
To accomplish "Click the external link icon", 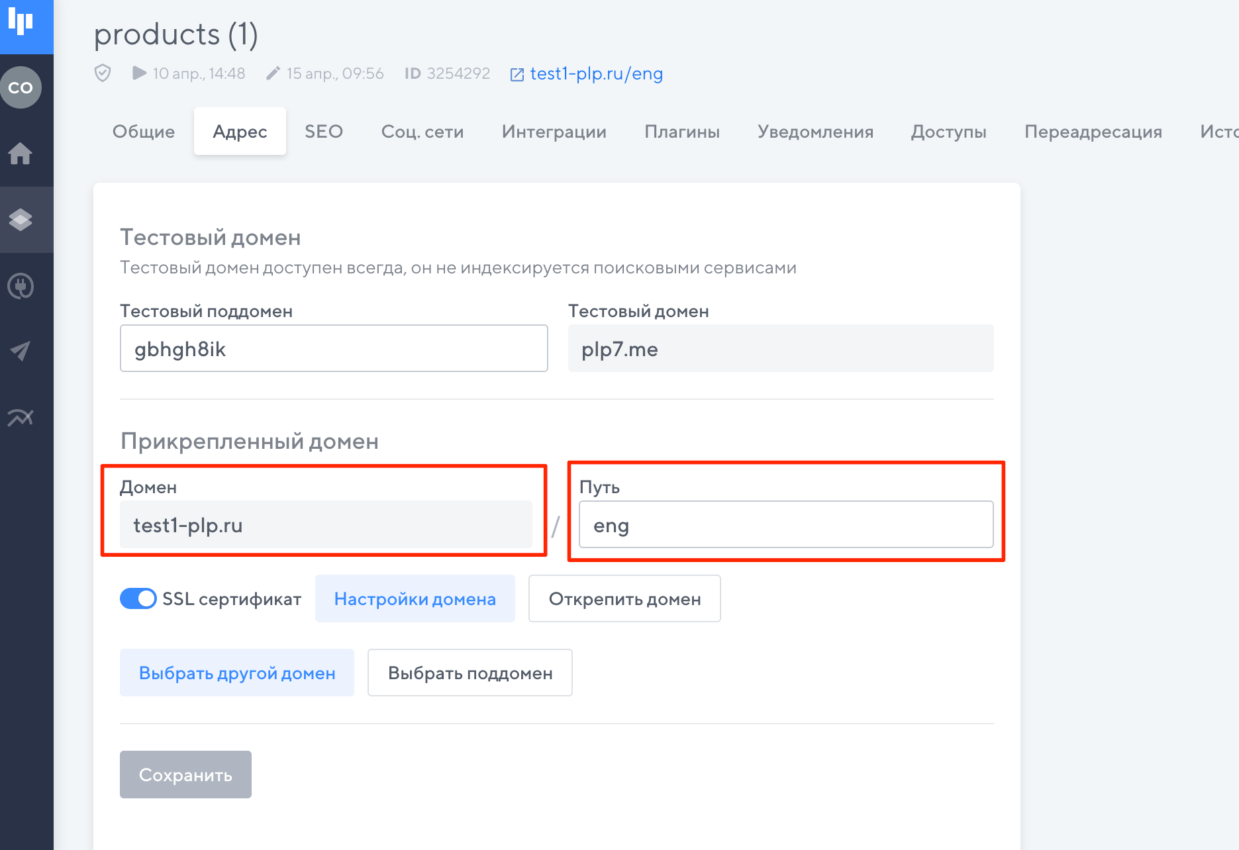I will click(517, 74).
